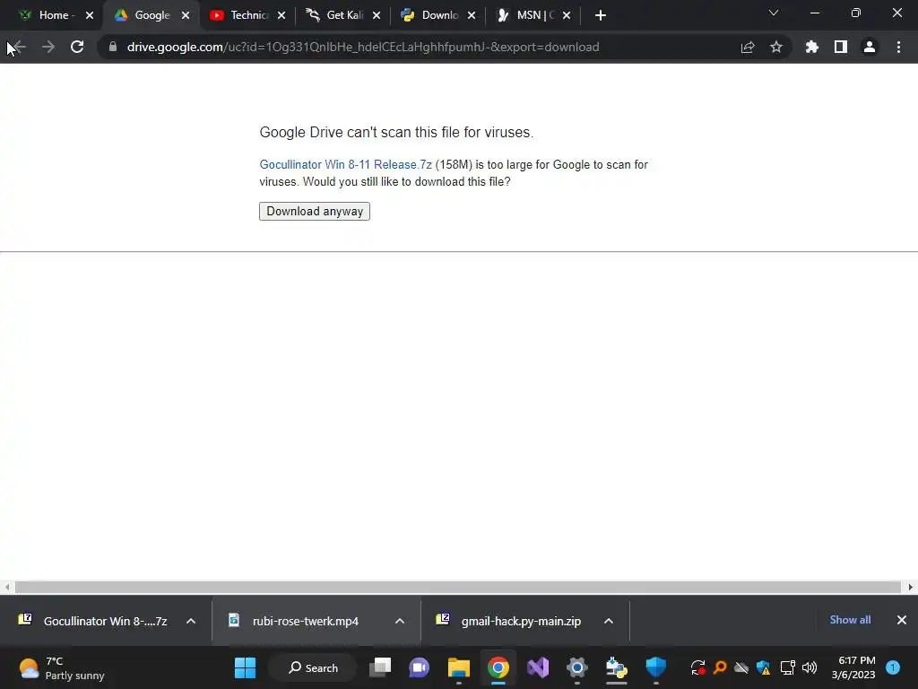Open the clock showing 6:17 PM
The width and height of the screenshot is (918, 689).
[853, 667]
